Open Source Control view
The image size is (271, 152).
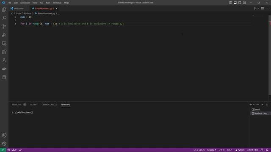[4, 26]
